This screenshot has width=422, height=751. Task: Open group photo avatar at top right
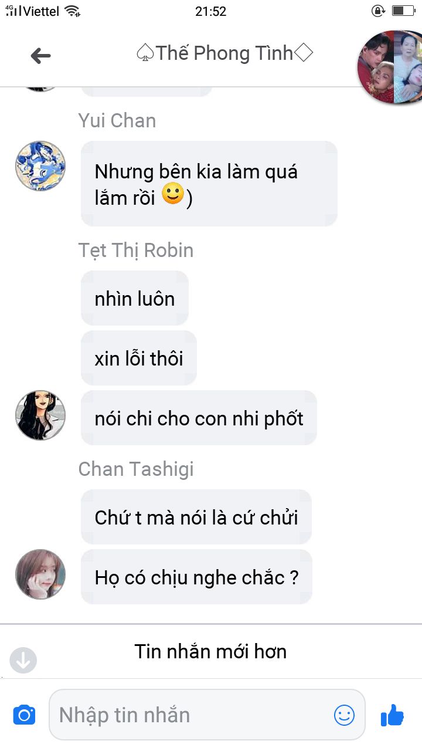pos(389,67)
